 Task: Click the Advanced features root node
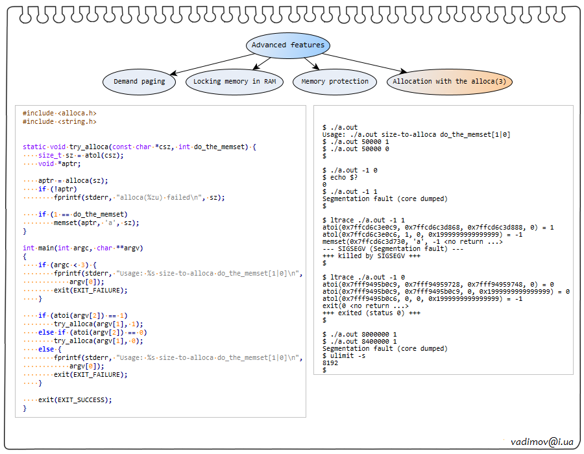point(288,45)
